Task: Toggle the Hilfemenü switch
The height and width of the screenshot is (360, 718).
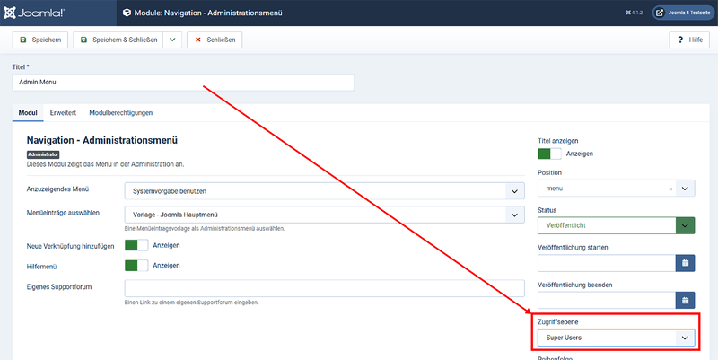Action: [x=136, y=265]
